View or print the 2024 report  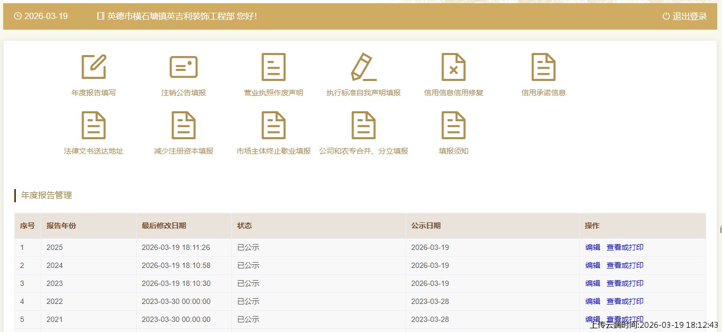pos(625,265)
